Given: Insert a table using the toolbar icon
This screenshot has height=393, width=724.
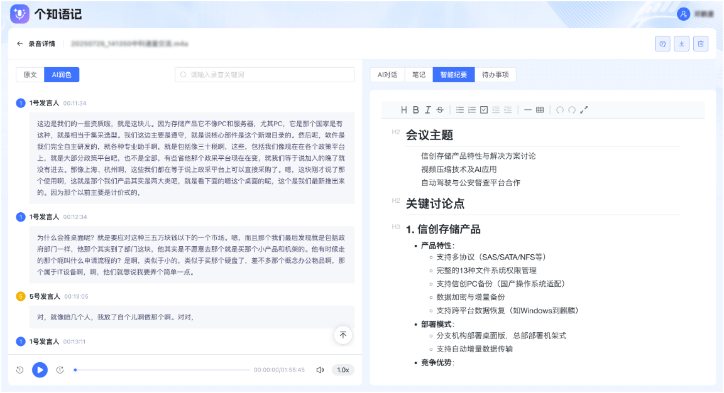Looking at the screenshot, I should pos(540,110).
